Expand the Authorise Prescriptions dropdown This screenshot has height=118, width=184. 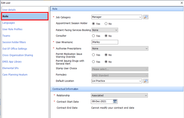(x=146, y=48)
